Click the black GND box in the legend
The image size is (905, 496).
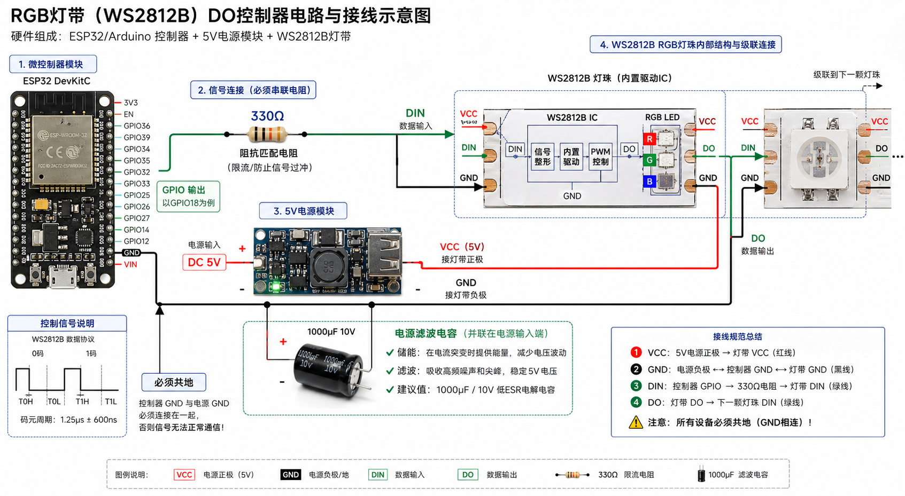click(291, 475)
